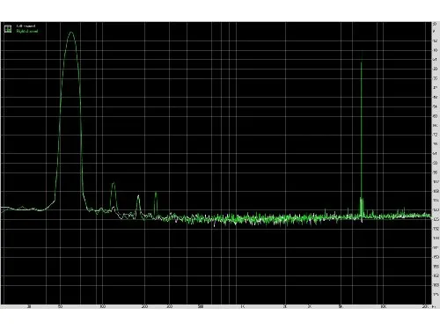Click the 50 label on frequency axis
Viewport: 440px width, 330px height.
60,307
